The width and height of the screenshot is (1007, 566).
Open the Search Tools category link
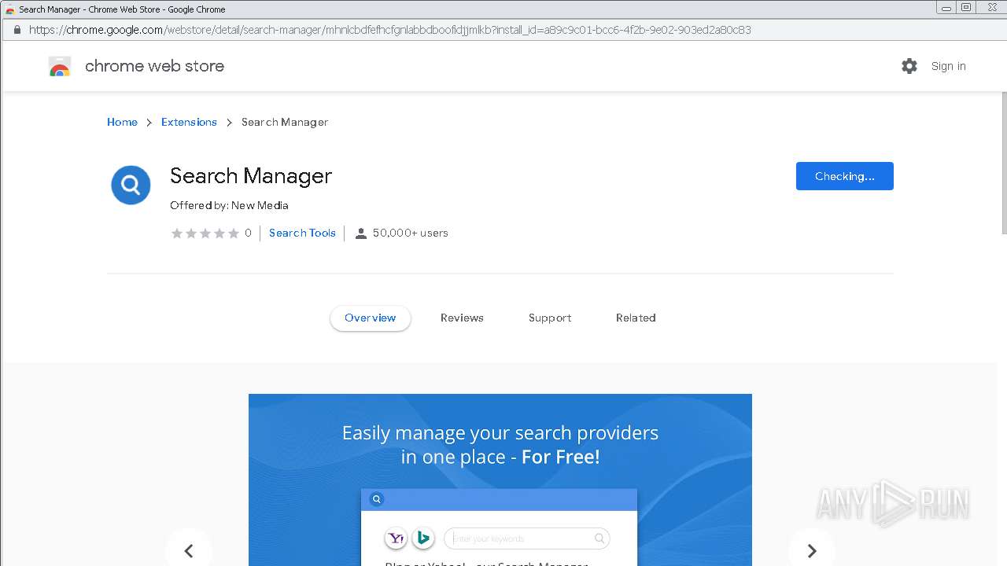[x=302, y=233]
